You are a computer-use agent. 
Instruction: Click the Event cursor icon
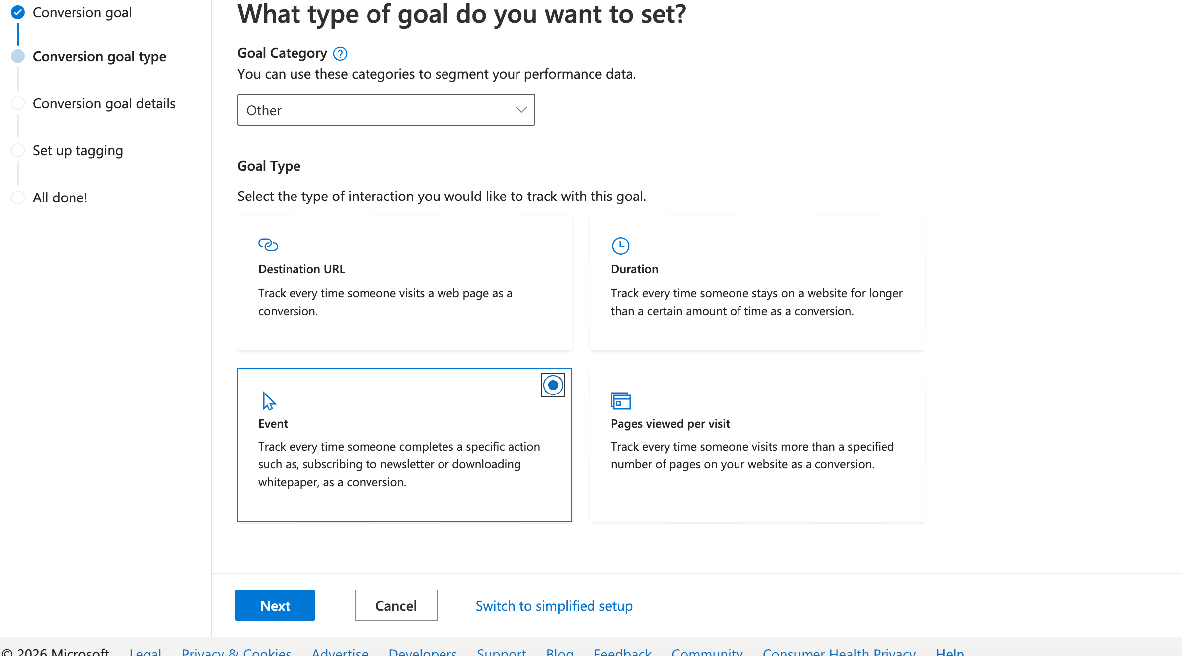pyautogui.click(x=269, y=401)
